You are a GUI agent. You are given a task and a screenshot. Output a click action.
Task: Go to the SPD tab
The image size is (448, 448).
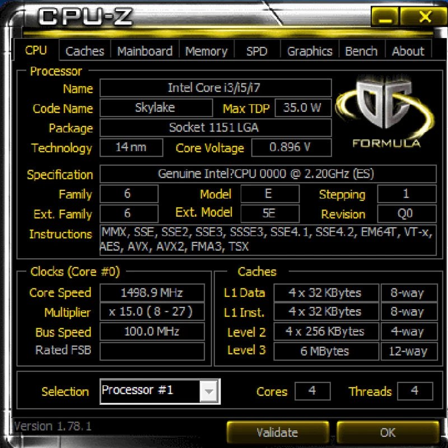257,51
